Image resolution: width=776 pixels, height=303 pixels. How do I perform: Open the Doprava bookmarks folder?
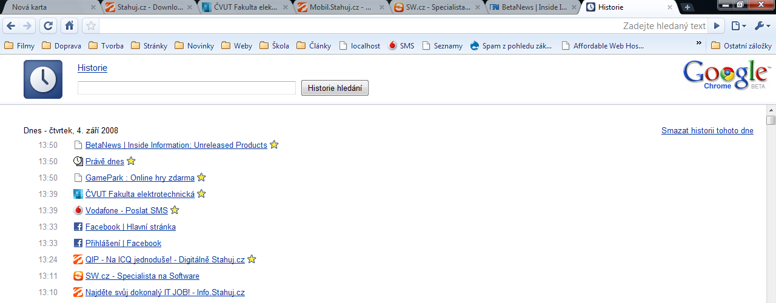[x=61, y=45]
